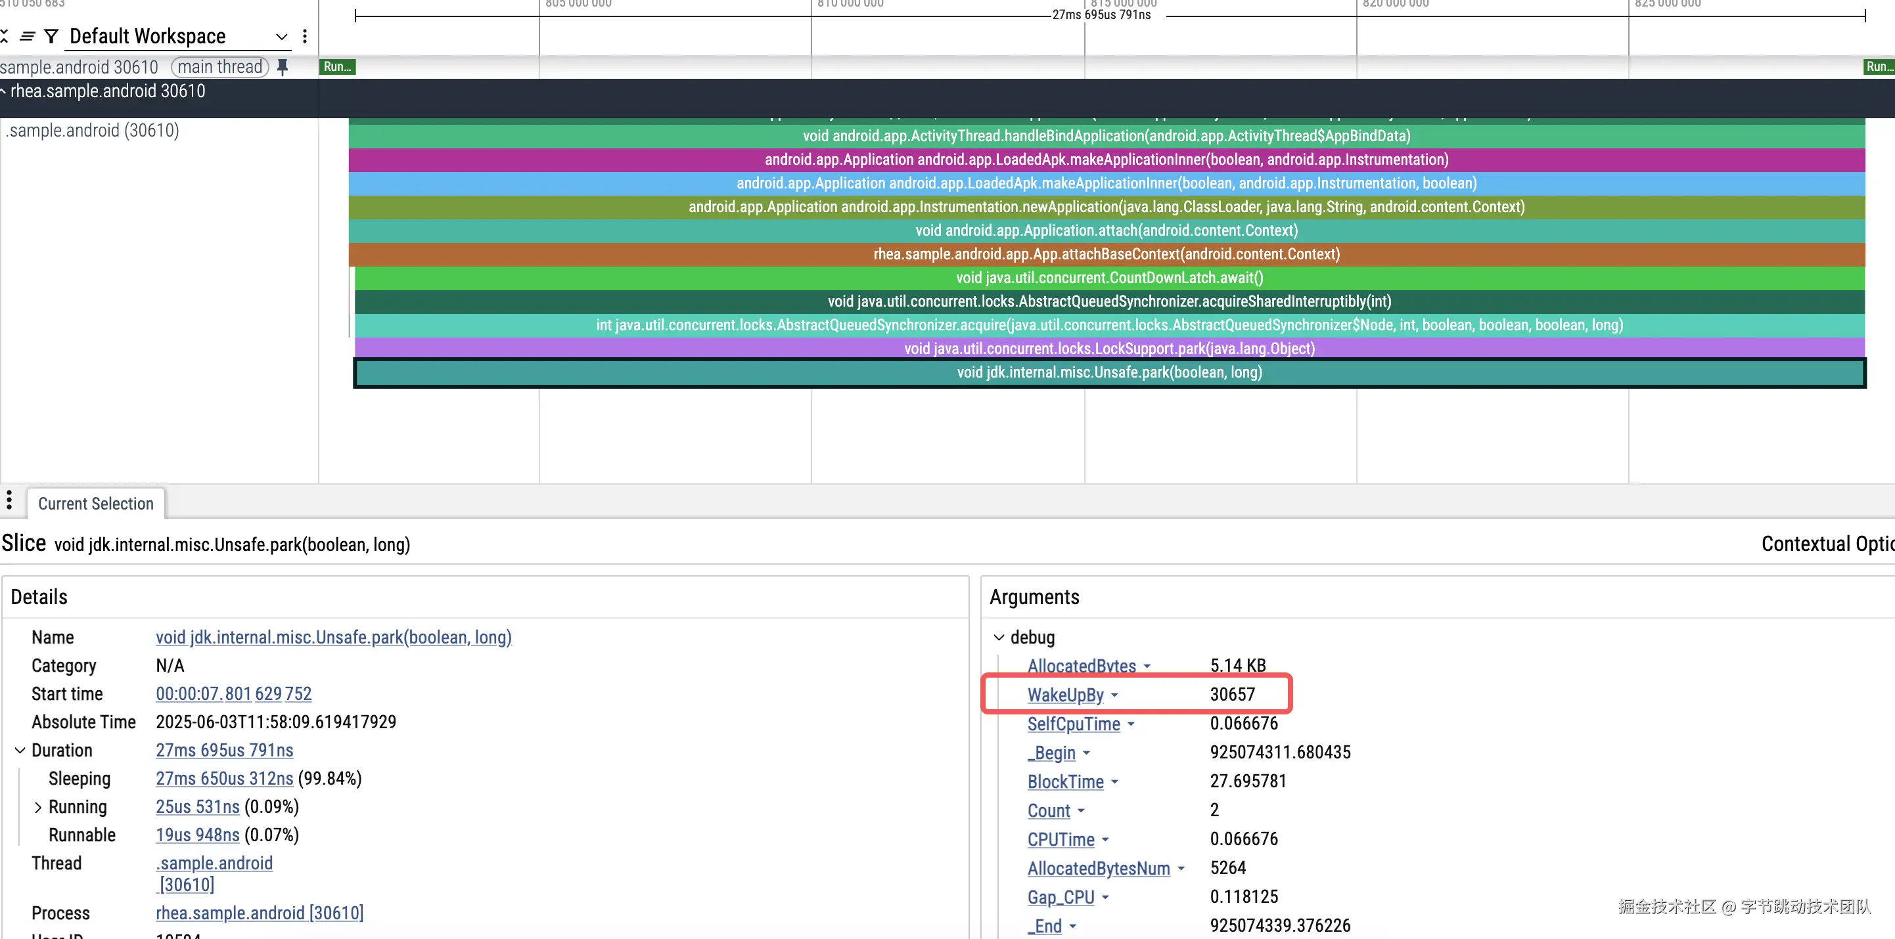1895x939 pixels.
Task: Select the Current Selection tab
Action: coord(96,504)
